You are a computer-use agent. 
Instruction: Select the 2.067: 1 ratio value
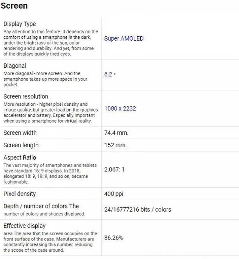coord(114,170)
